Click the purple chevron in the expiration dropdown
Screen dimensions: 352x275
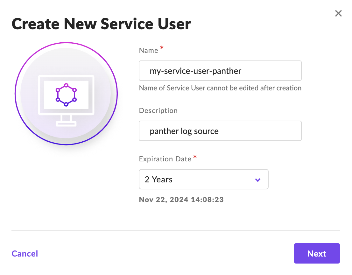tap(258, 180)
